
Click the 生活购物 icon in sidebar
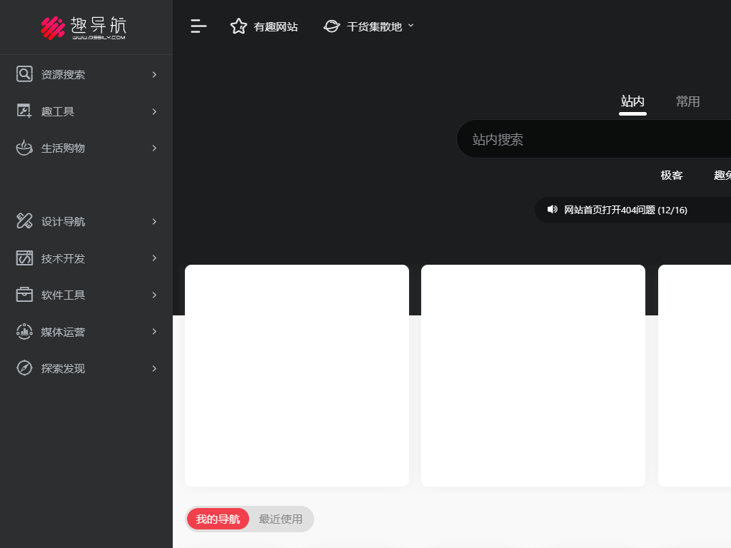pyautogui.click(x=24, y=148)
